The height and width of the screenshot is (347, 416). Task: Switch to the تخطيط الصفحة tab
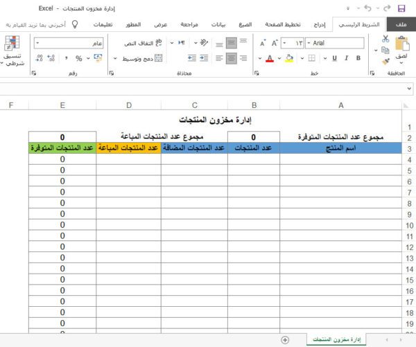(283, 25)
